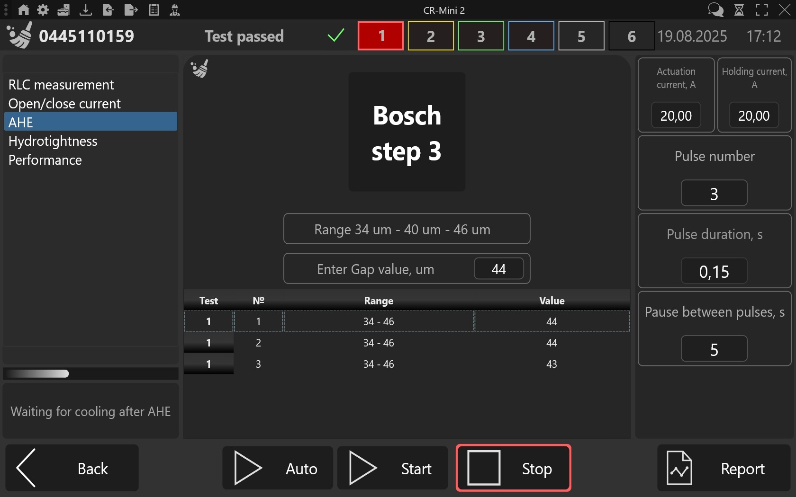
Task: Select result row with value 43
Action: click(x=407, y=364)
